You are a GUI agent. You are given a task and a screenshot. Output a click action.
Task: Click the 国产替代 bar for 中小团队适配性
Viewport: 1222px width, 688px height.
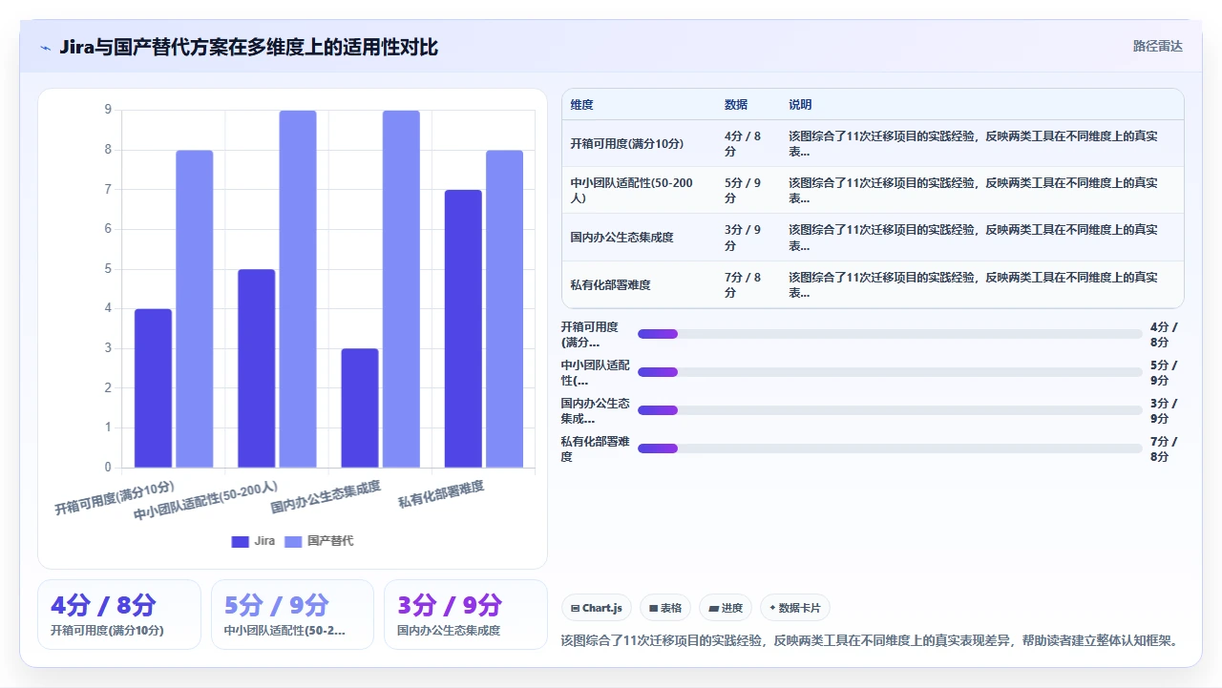click(x=298, y=289)
